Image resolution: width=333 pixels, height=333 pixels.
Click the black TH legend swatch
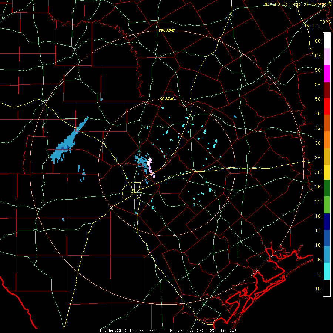[x=327, y=288]
